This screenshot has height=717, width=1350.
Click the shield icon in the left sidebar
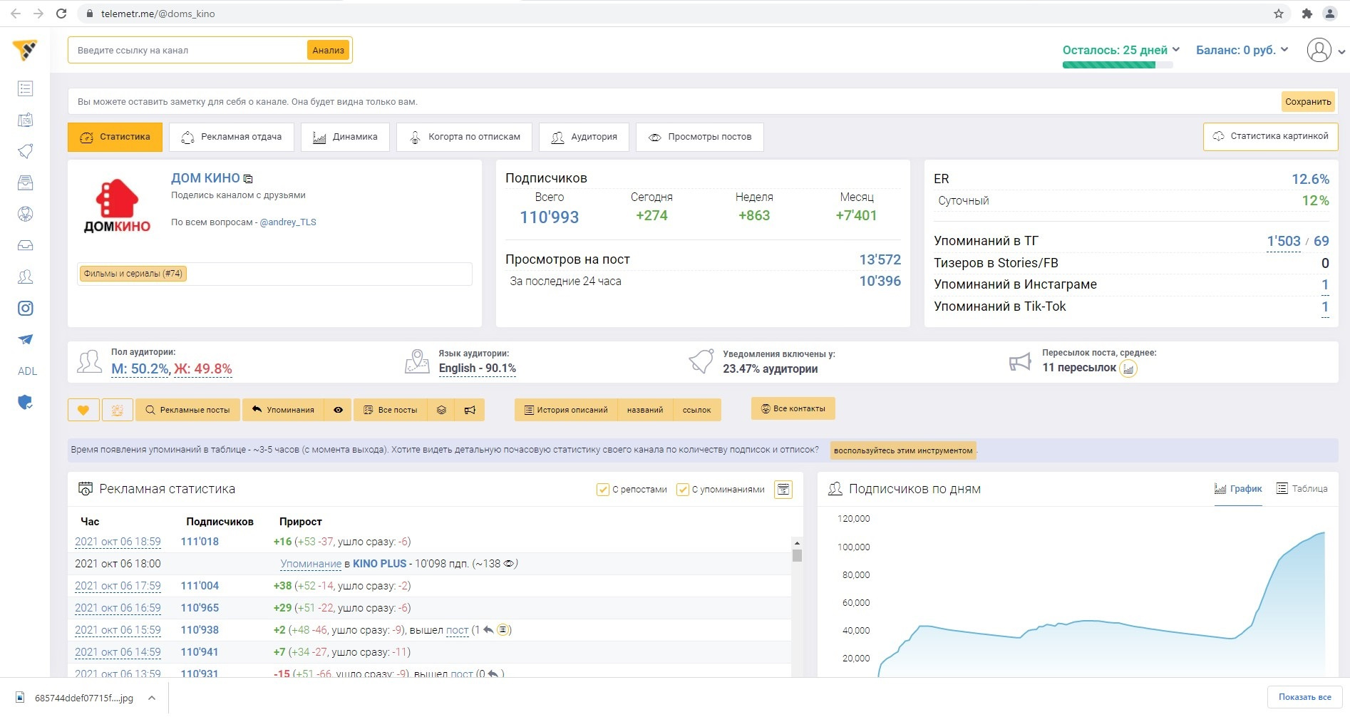coord(26,403)
